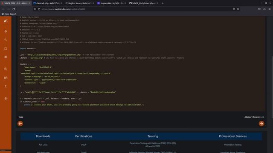Screen dimensions: 273x153
Task: Go back in browser history
Action: [x=3, y=9]
